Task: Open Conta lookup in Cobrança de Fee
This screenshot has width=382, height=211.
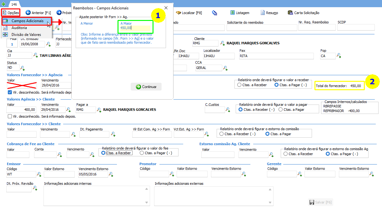Action: [x=59, y=155]
